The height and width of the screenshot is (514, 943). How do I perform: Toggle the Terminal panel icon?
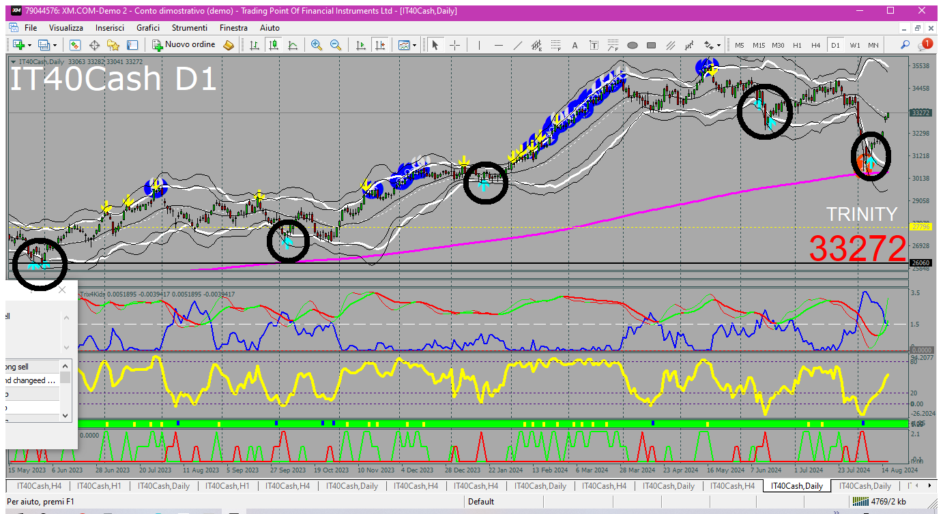[132, 45]
